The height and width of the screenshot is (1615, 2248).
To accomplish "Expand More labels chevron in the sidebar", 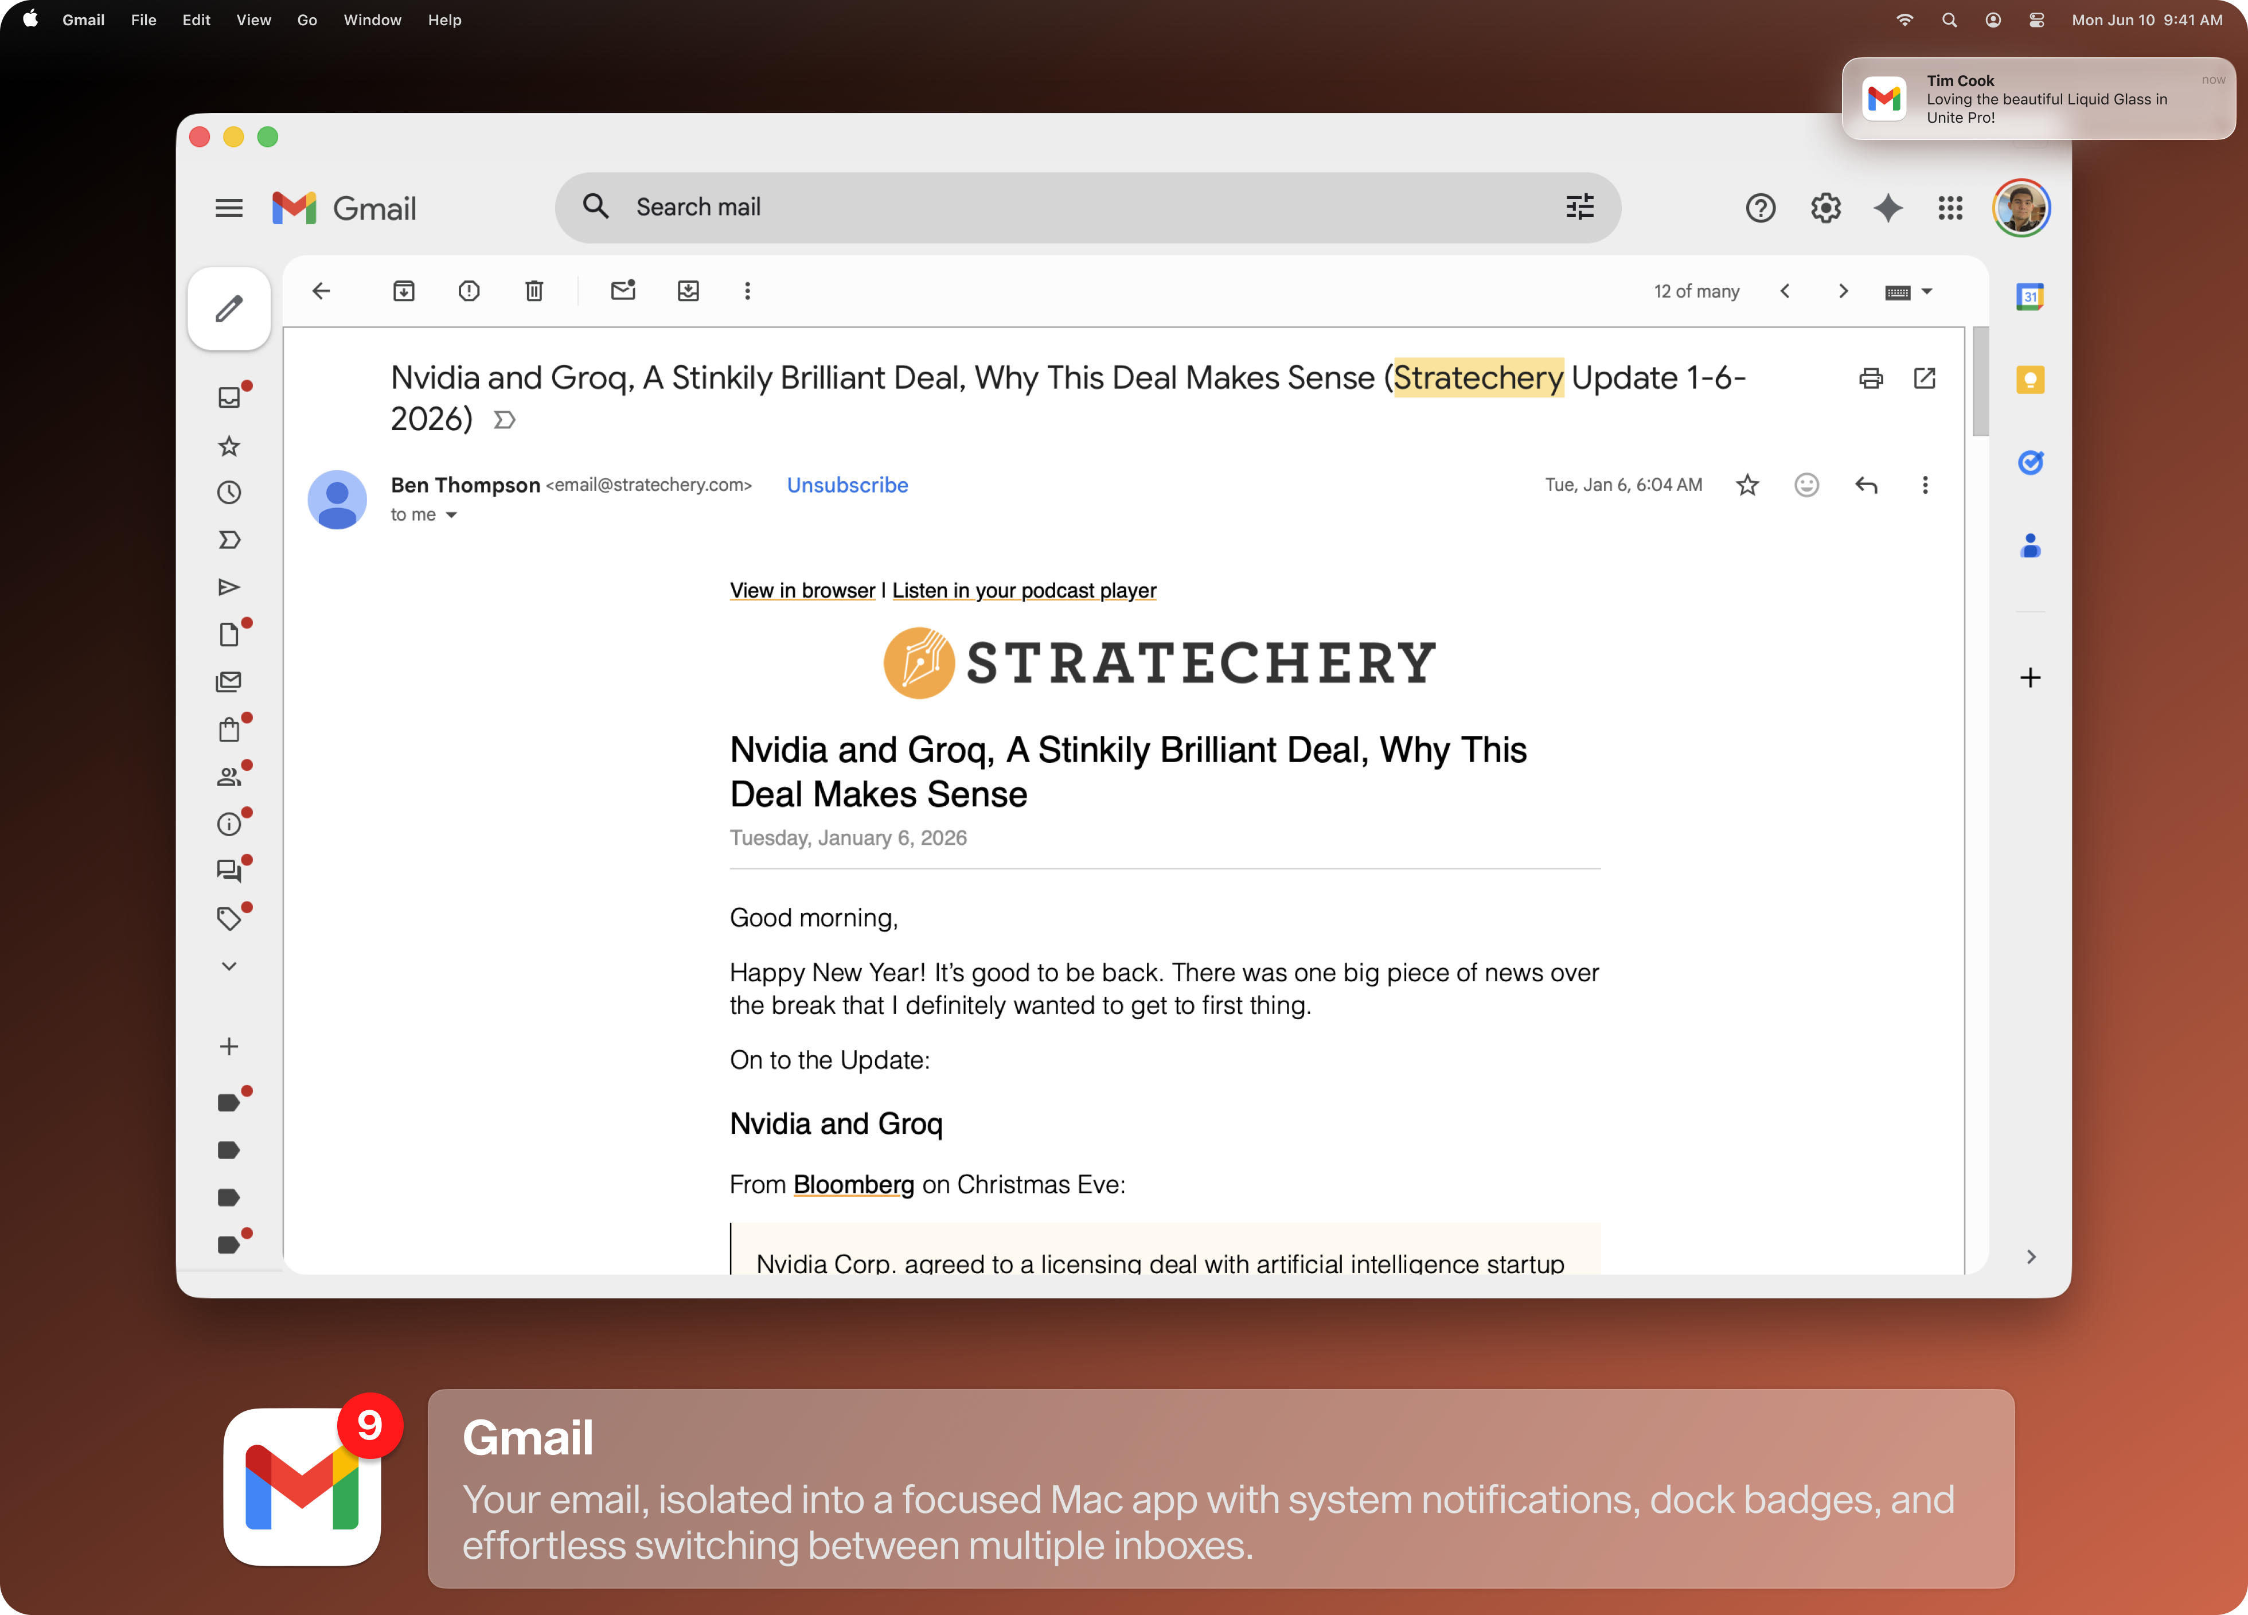I will 229,966.
